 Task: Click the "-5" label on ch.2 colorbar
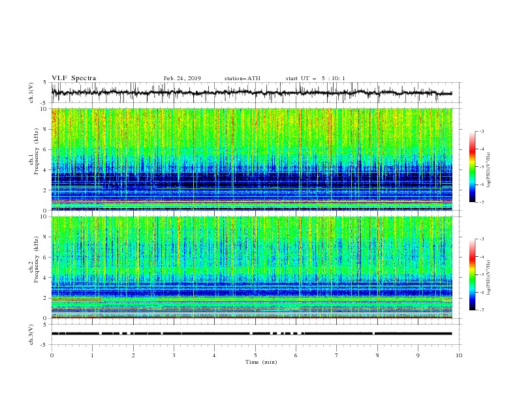pyautogui.click(x=481, y=274)
